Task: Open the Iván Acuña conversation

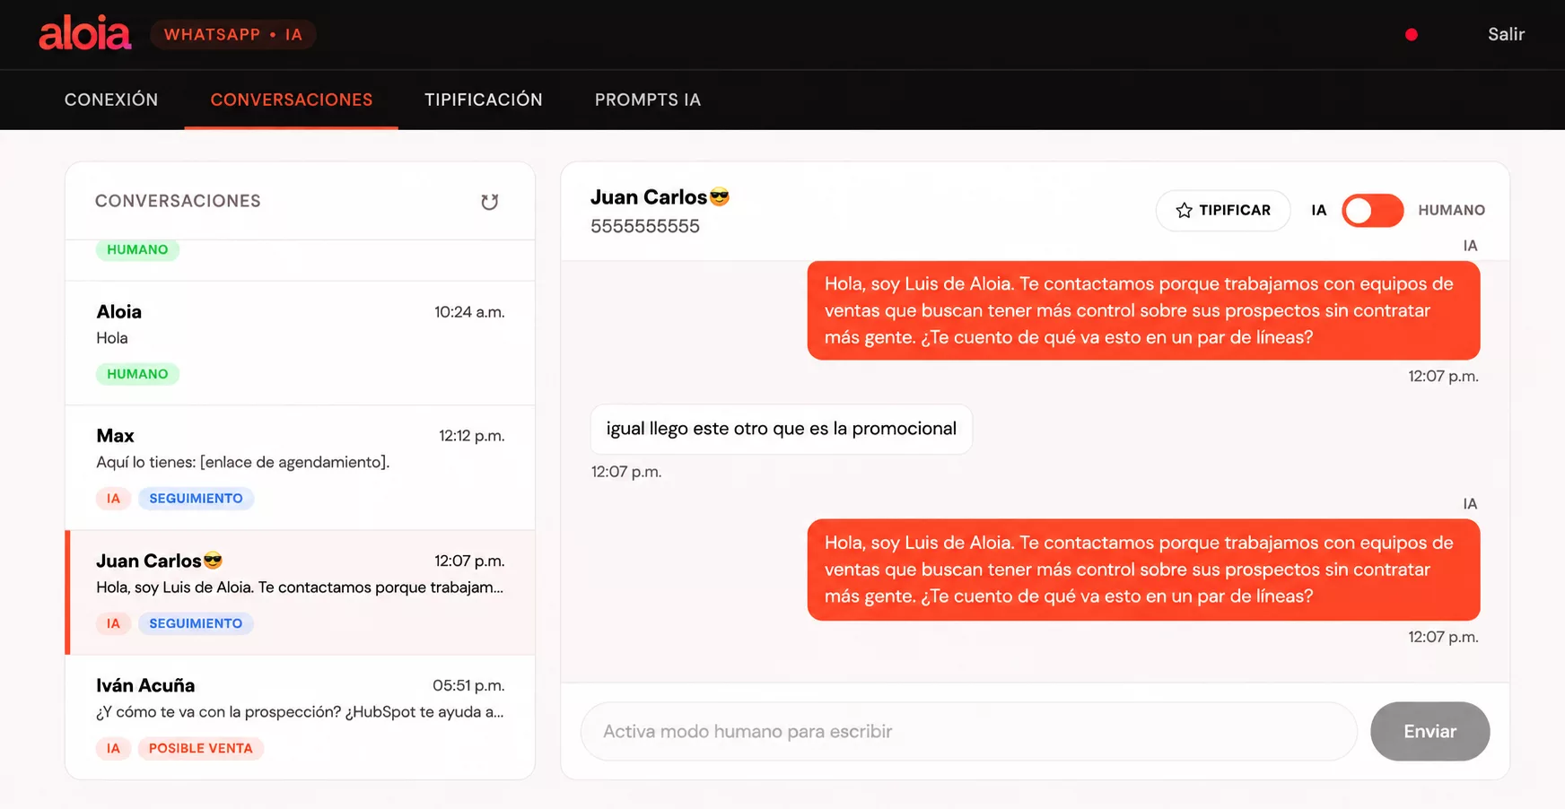Action: pyautogui.click(x=301, y=717)
